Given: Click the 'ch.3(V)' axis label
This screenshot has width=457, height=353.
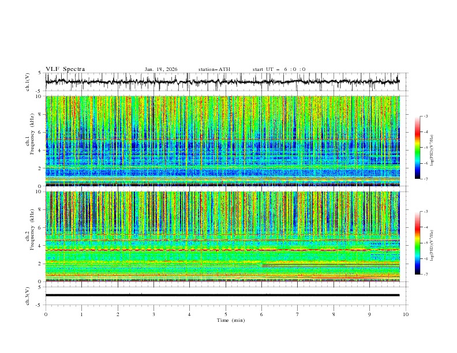Looking at the screenshot, I should click(28, 296).
